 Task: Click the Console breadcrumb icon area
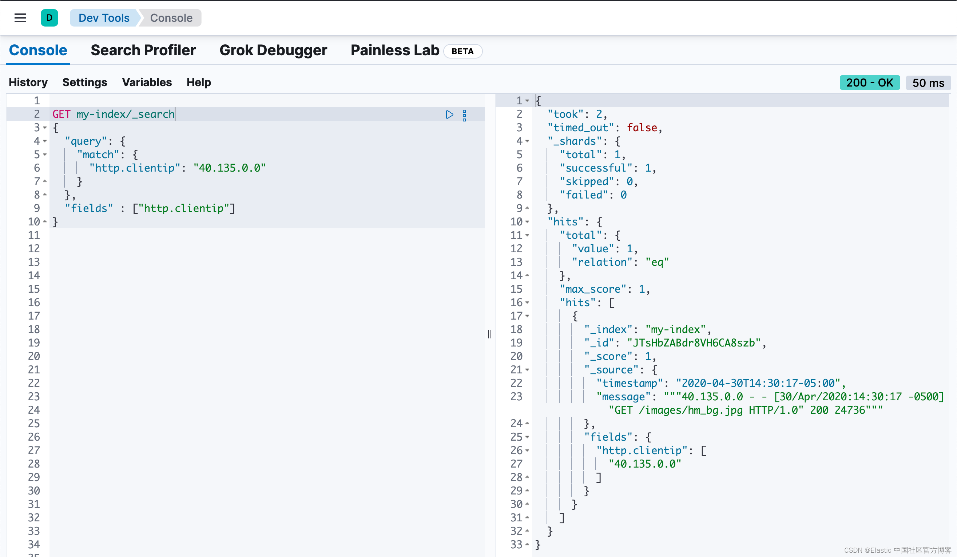click(x=171, y=18)
